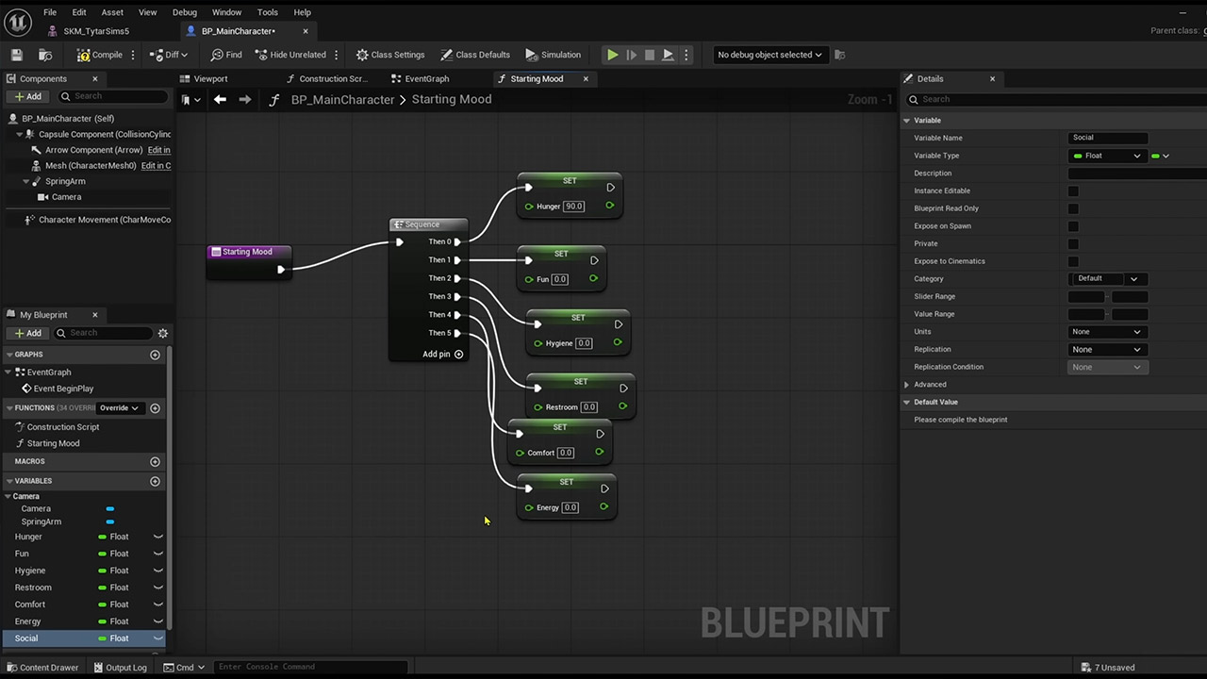Image resolution: width=1207 pixels, height=679 pixels.
Task: Add a new macro with plus icon
Action: [155, 461]
